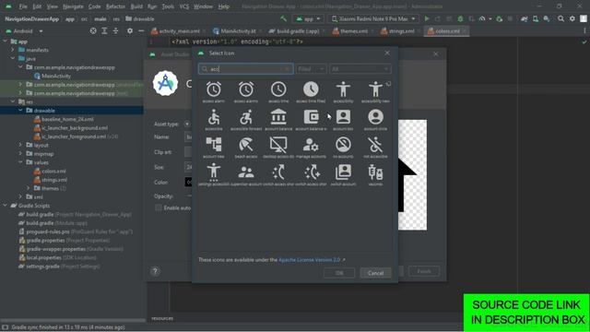This screenshot has height=332, width=590.
Task: Open the Refactor menu
Action: [115, 6]
